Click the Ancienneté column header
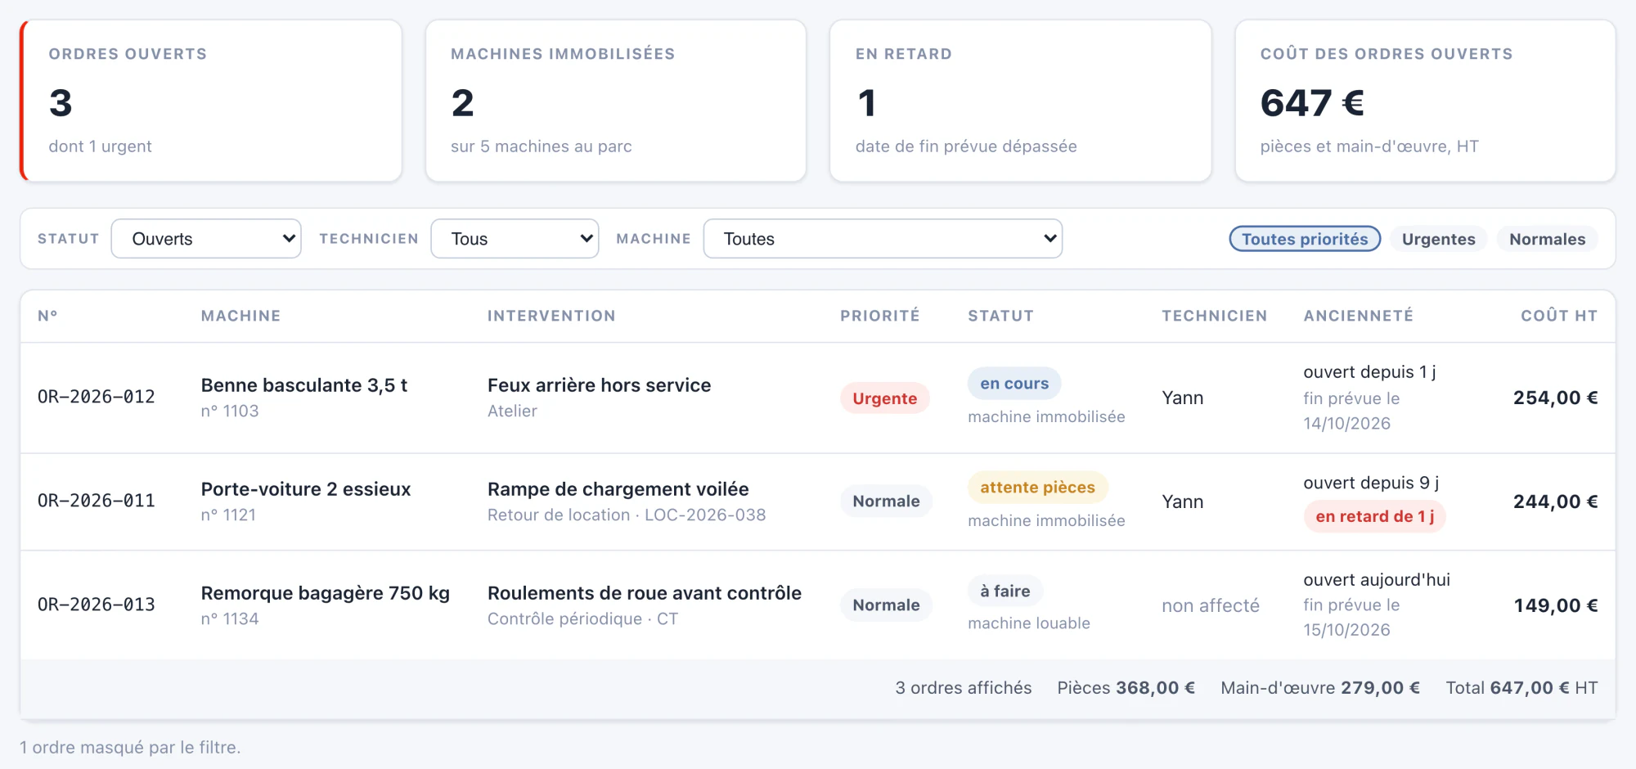 point(1358,316)
